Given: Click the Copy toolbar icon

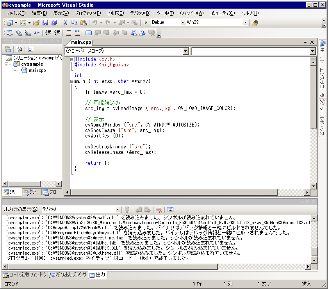Looking at the screenshot, I should pos(74,22).
